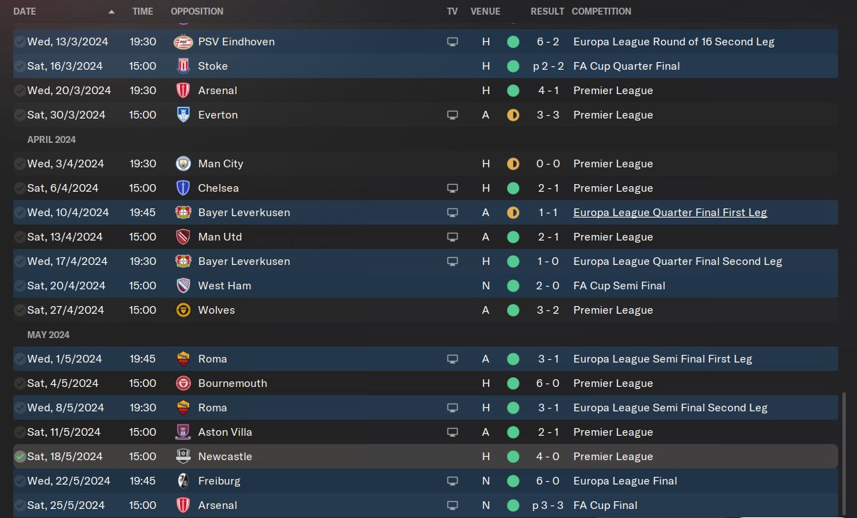
Task: Click the Wolves club badge
Action: coord(183,310)
